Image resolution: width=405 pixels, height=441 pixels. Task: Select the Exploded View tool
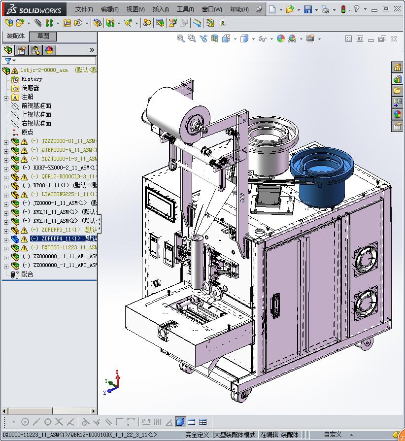click(x=172, y=23)
